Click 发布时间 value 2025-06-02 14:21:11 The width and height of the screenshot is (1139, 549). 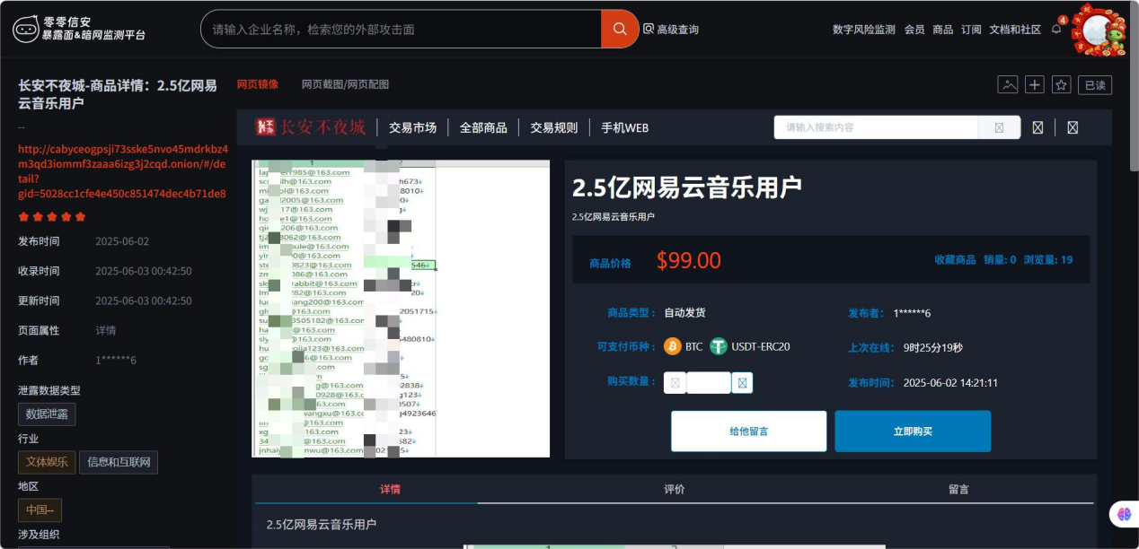pos(950,383)
